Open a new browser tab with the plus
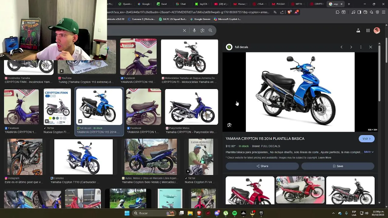The height and width of the screenshot is (218, 388). pyautogui.click(x=349, y=4)
